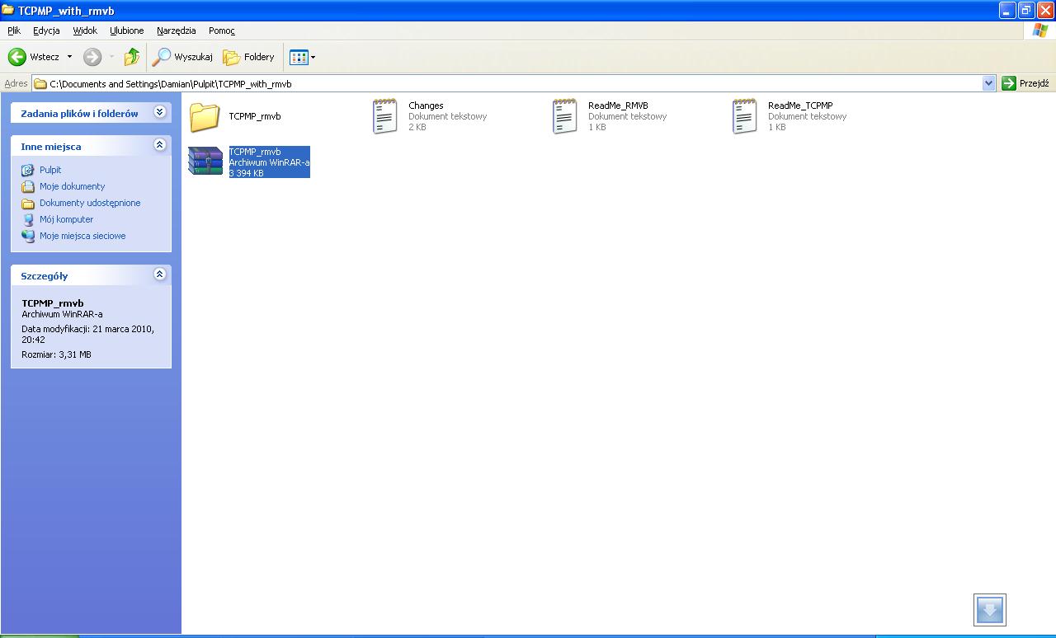The image size is (1056, 638).
Task: Click the "Data modyfikacji: 21 marca 2010" text
Action: coord(87,329)
